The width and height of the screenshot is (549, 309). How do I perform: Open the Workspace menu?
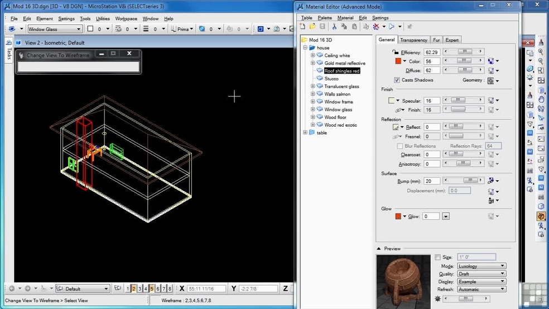pos(126,18)
